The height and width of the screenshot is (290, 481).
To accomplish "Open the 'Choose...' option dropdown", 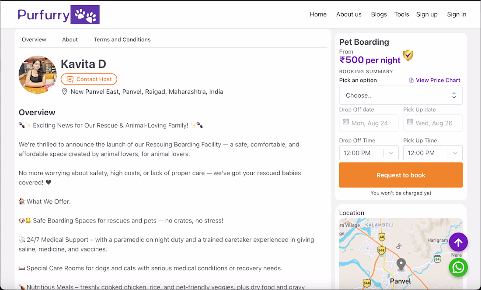I will point(401,95).
